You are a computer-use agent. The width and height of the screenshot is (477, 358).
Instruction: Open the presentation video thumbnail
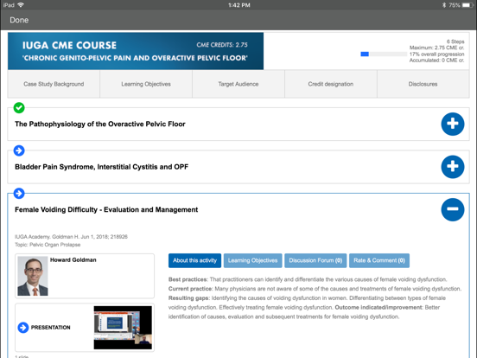(x=123, y=328)
